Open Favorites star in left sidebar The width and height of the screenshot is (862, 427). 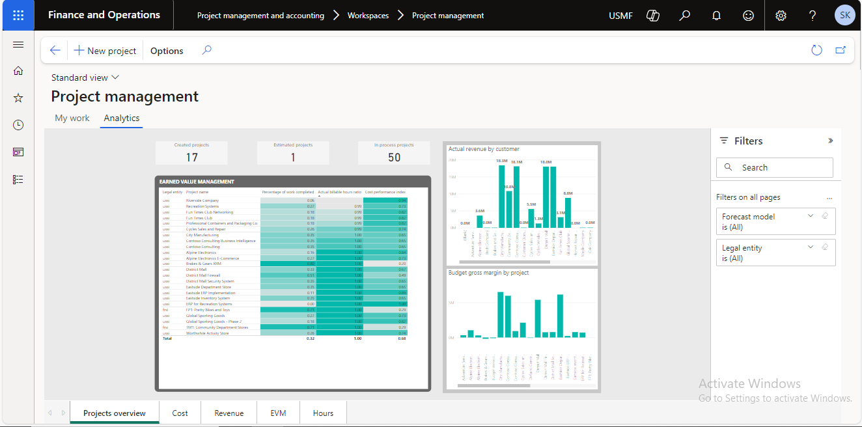(18, 98)
